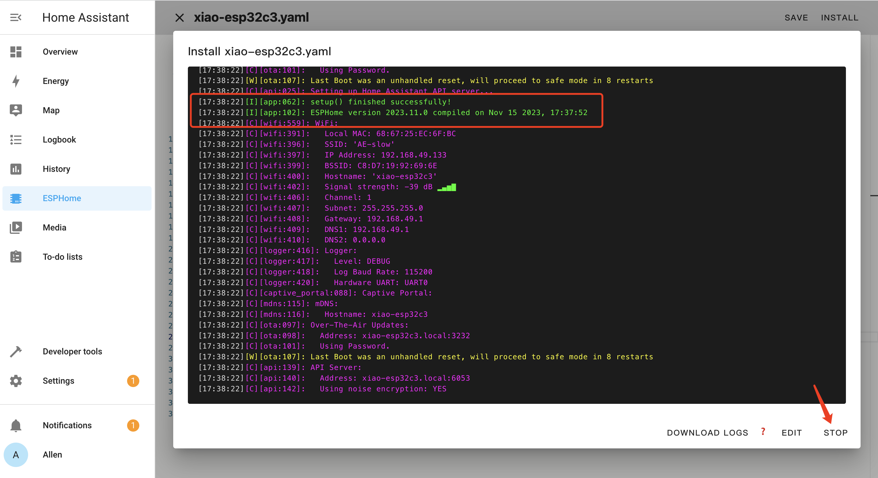Click the Allen user avatar
The height and width of the screenshot is (478, 878).
click(16, 454)
